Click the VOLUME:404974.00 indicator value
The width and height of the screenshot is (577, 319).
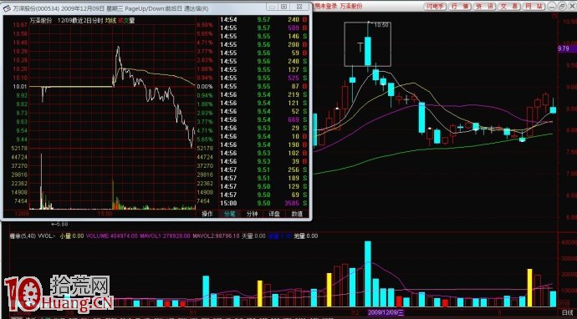(x=112, y=236)
